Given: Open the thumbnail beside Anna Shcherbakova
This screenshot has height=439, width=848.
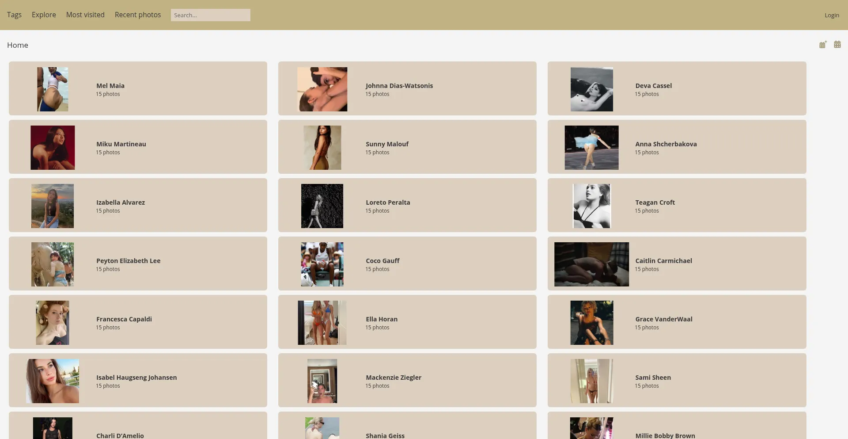Looking at the screenshot, I should click(x=592, y=148).
